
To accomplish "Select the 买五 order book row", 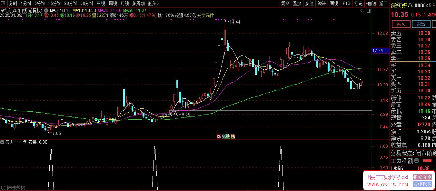I will tap(413, 90).
